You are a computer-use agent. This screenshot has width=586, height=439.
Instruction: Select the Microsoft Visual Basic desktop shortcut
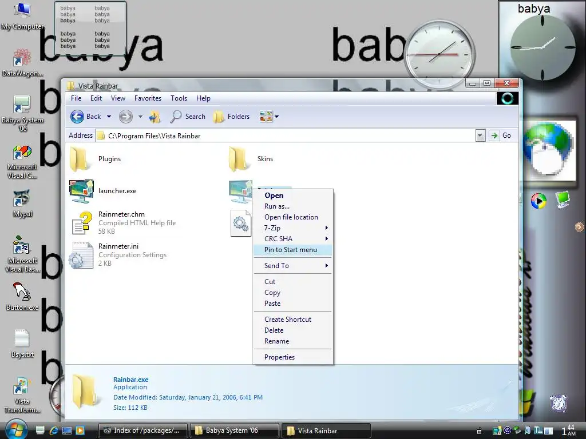pos(22,254)
